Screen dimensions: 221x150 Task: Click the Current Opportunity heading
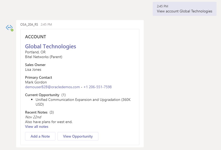(42, 95)
